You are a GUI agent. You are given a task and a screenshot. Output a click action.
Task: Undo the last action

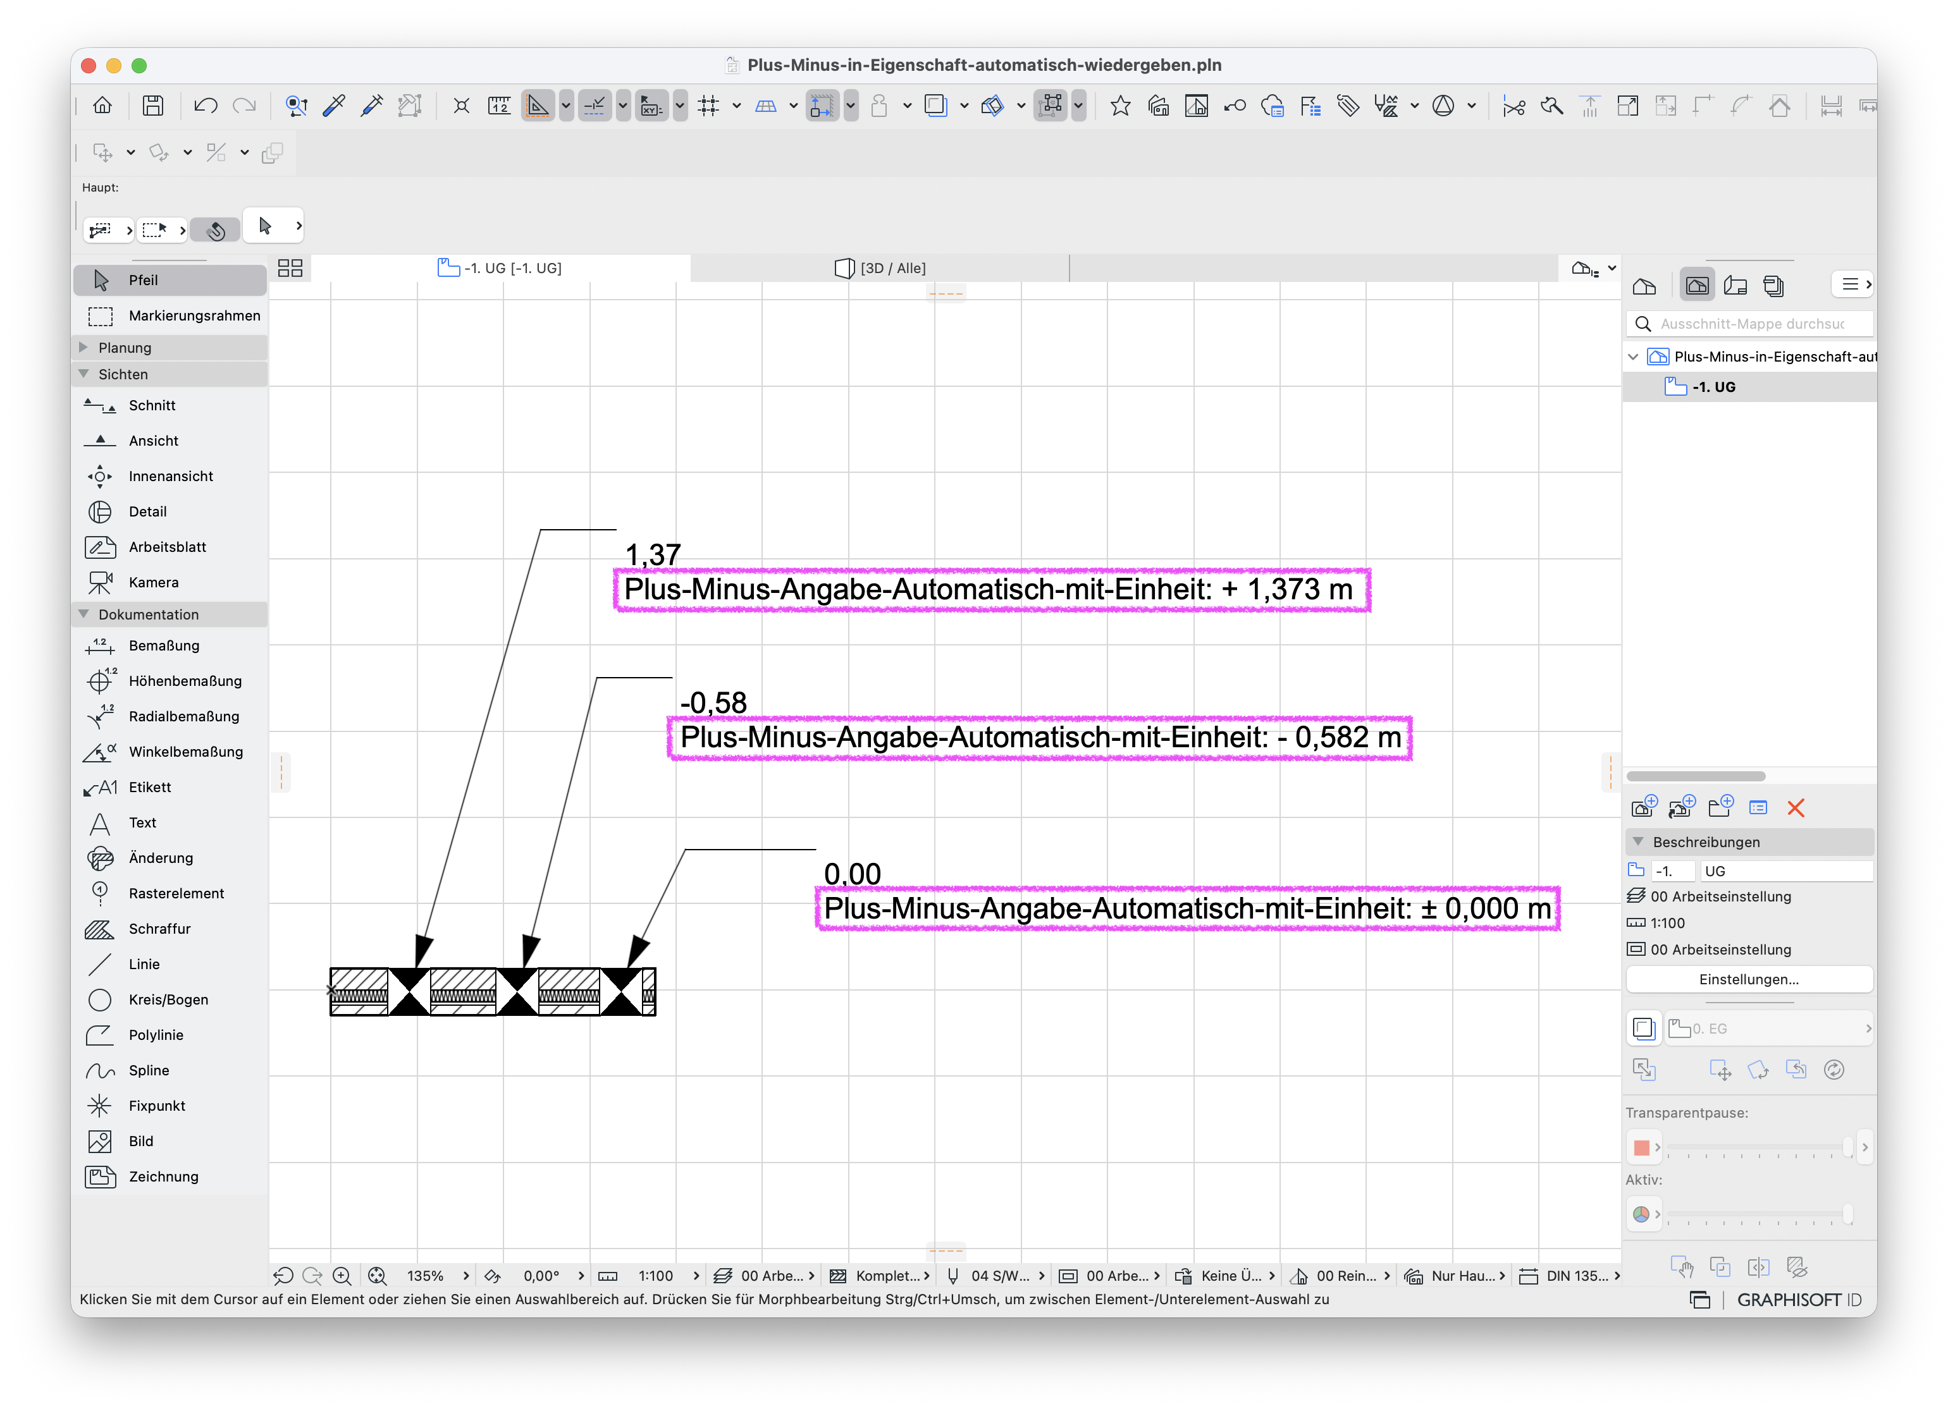pyautogui.click(x=206, y=106)
